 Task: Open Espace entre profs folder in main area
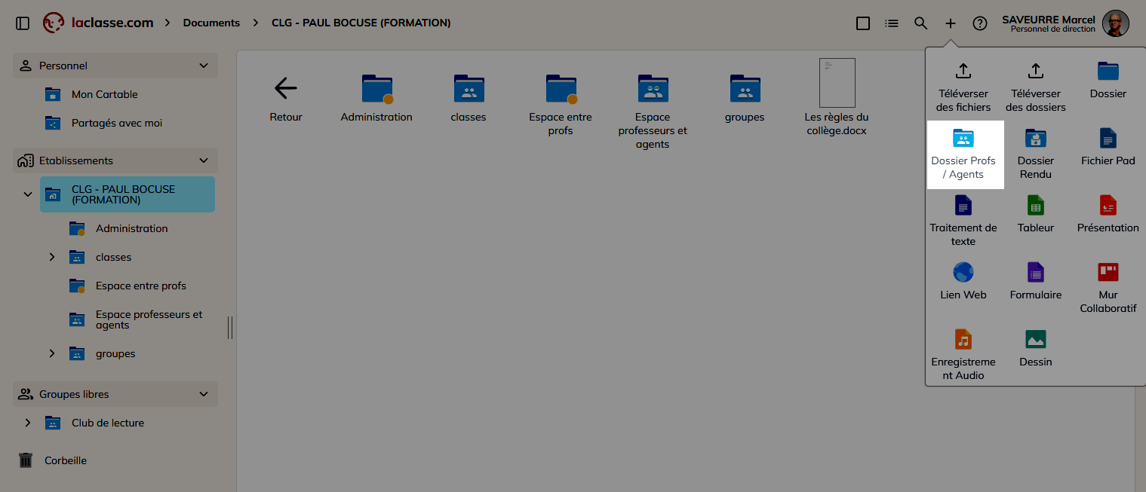click(x=561, y=105)
